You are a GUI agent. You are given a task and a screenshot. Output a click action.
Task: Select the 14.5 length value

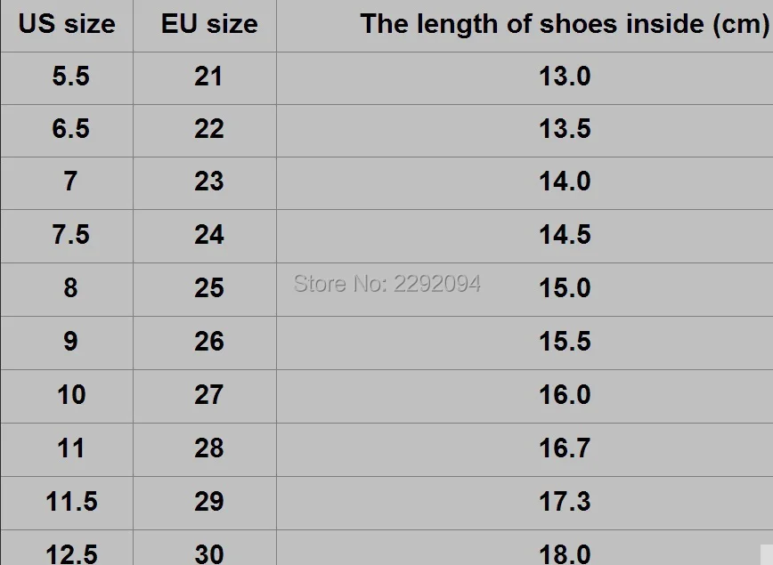coord(565,235)
